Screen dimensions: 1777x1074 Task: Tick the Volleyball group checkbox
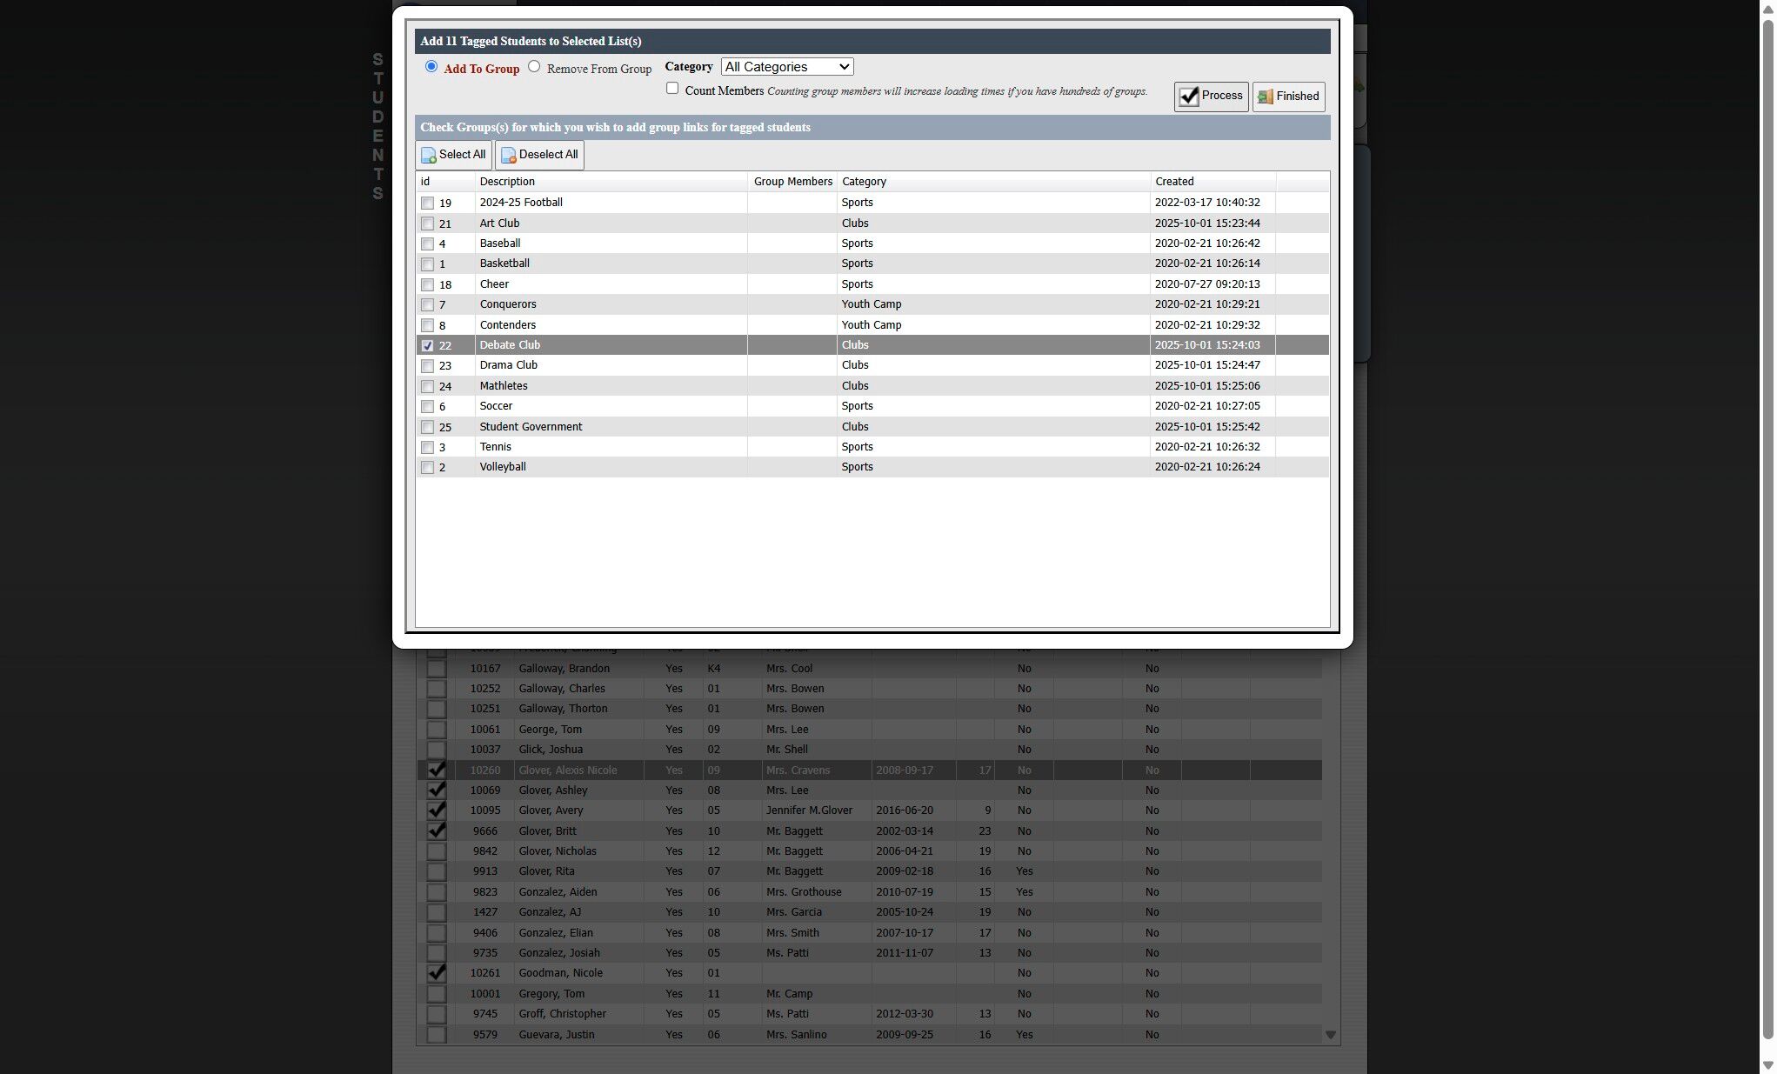tap(427, 468)
